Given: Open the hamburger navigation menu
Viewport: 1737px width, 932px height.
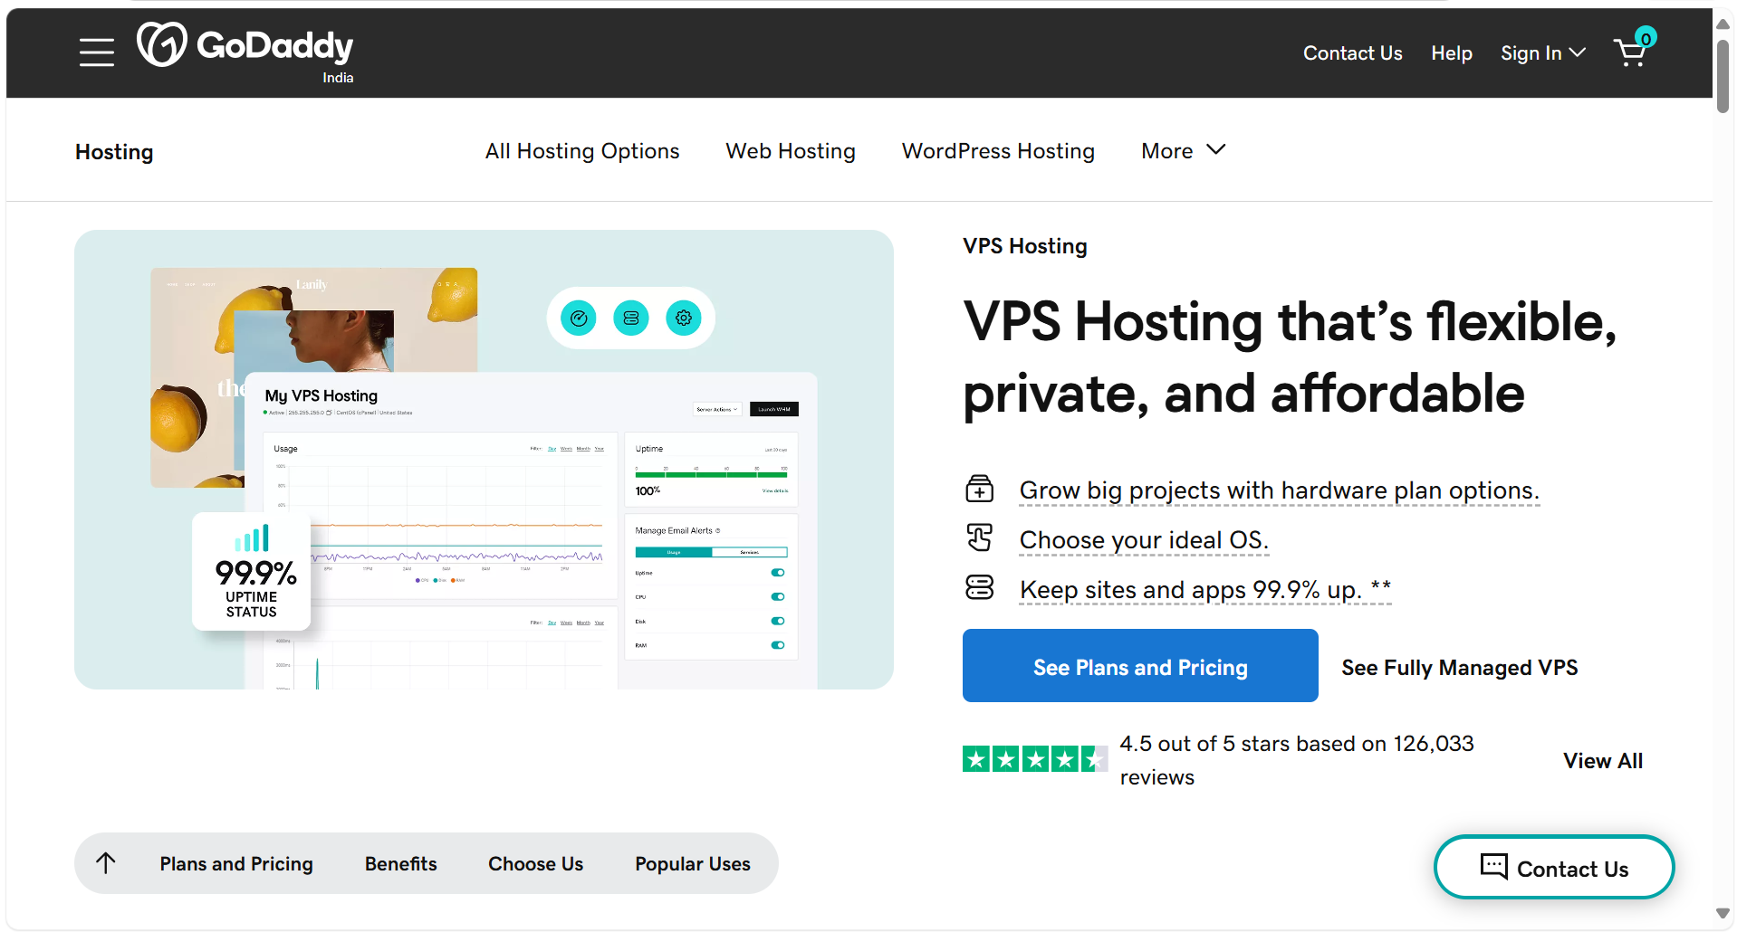Looking at the screenshot, I should [97, 52].
